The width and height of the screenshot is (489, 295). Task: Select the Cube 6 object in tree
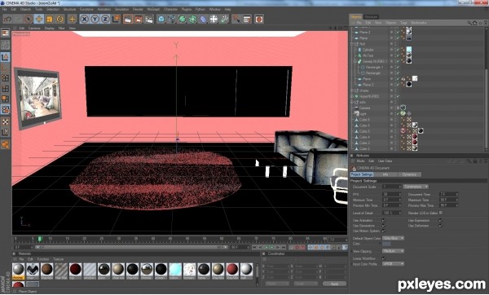pos(364,120)
